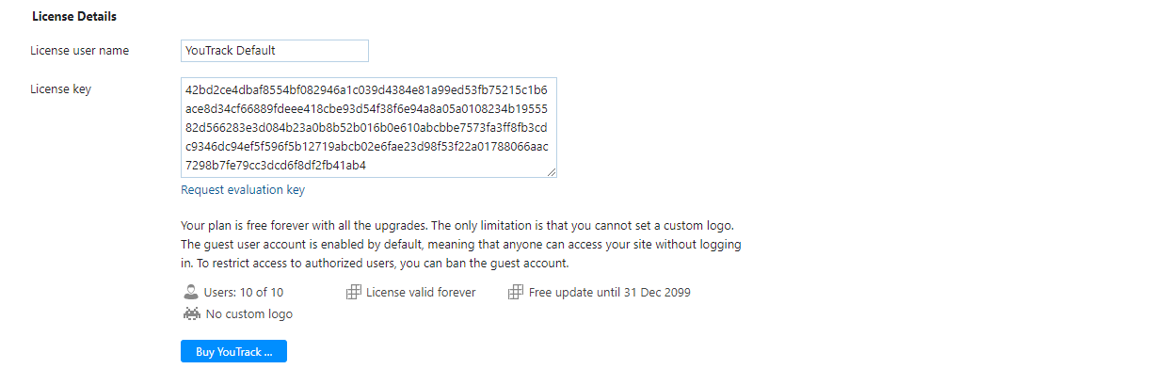Grab the License key textarea resize handle
1153x385 pixels.
(552, 171)
